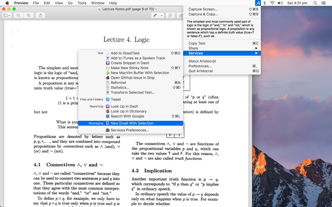Click the zoom in magnifier button

[28, 15]
